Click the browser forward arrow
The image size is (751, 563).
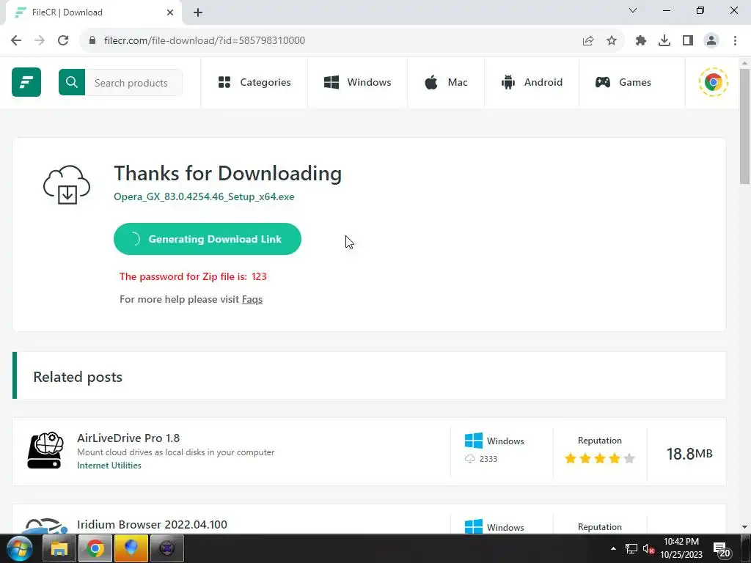tap(40, 41)
